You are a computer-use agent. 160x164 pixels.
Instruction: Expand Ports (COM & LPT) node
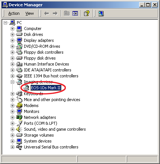[x=12, y=123]
